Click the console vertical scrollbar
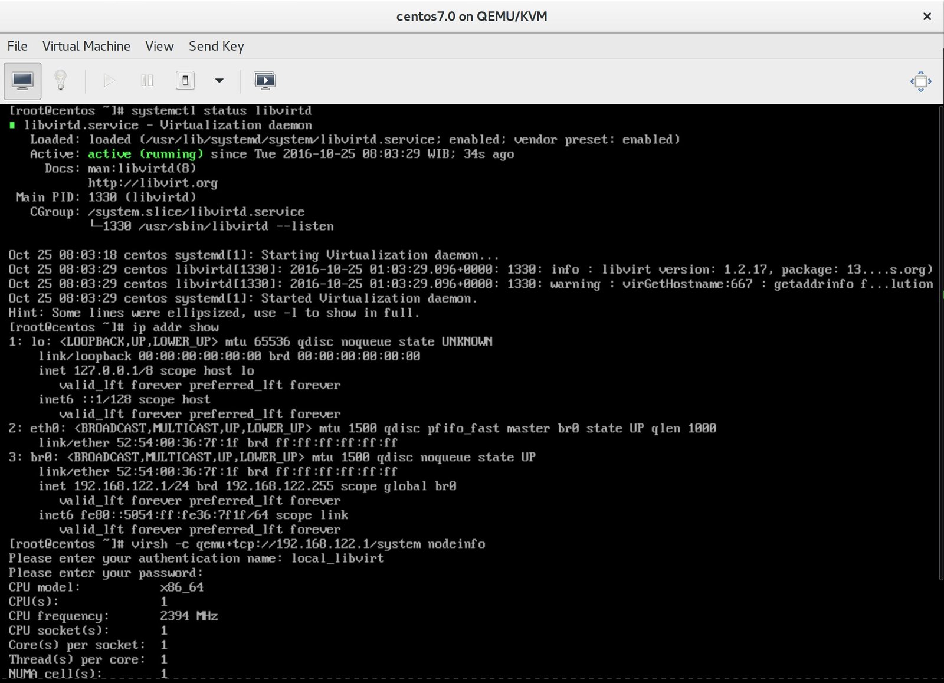Image resolution: width=944 pixels, height=683 pixels. pyautogui.click(x=940, y=342)
